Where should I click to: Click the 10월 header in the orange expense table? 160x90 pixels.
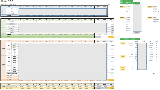click(x=78, y=41)
